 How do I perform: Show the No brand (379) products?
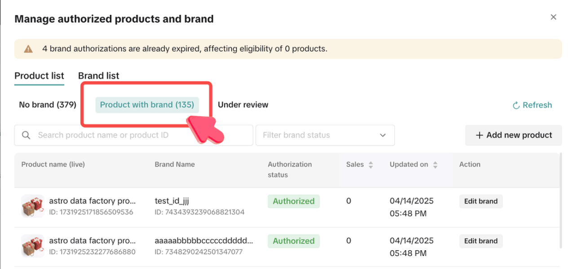(x=48, y=105)
